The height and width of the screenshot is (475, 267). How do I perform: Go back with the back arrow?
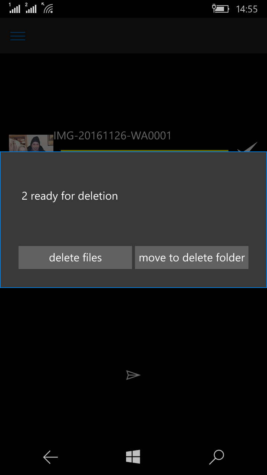(x=50, y=457)
